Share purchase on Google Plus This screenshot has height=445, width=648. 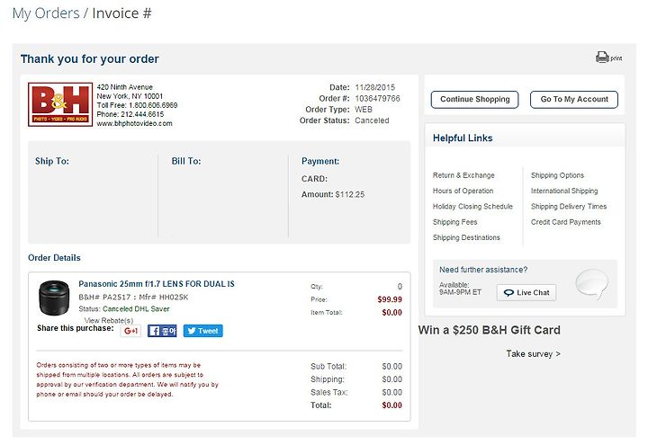pos(130,331)
